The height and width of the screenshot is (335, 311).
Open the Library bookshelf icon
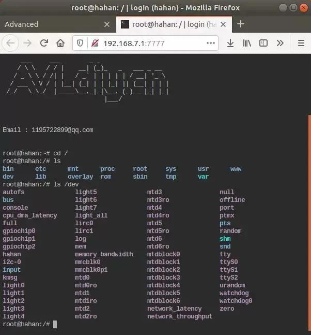(x=247, y=43)
